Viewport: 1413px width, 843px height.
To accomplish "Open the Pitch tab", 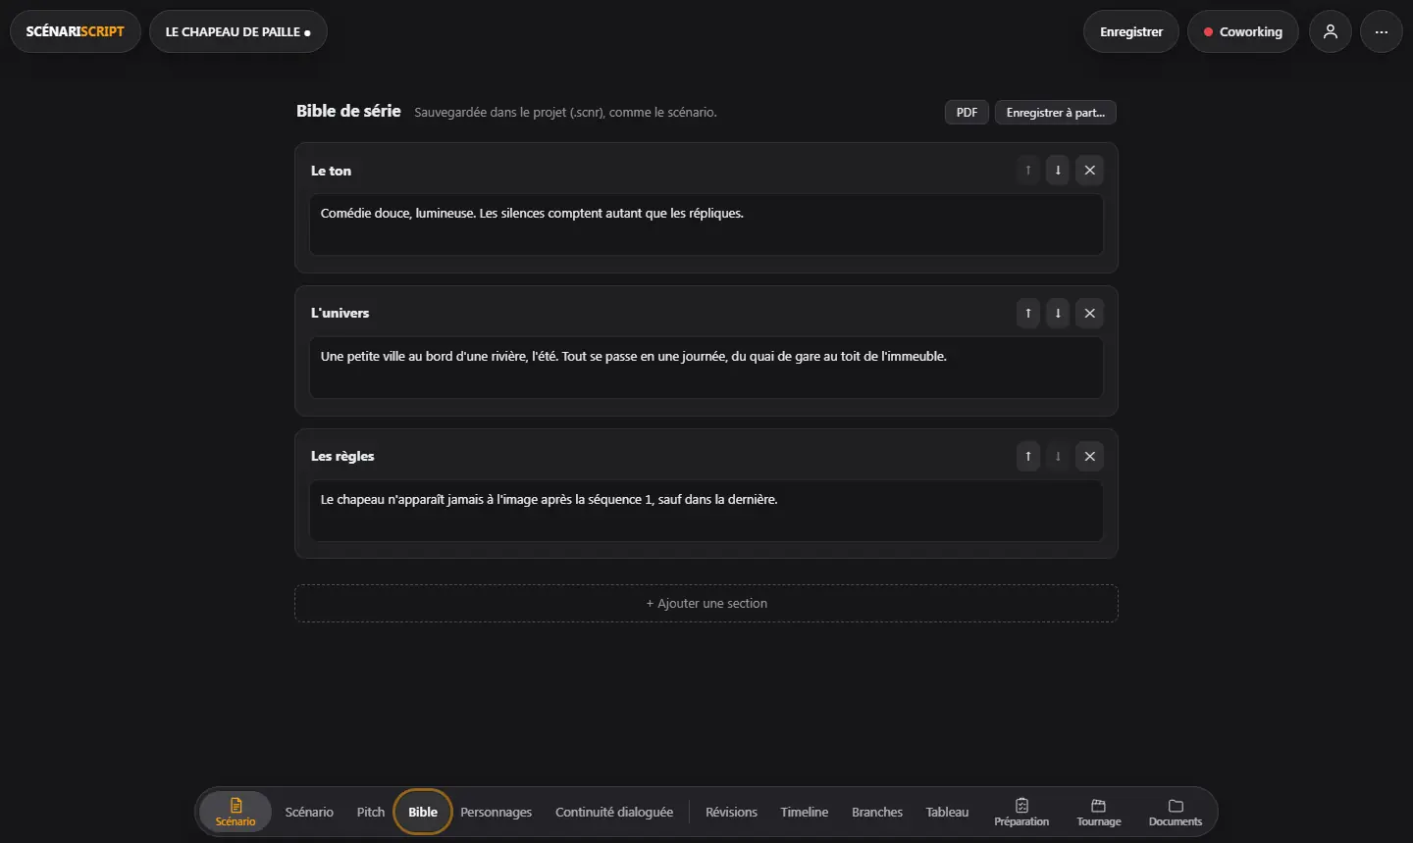I will [371, 813].
